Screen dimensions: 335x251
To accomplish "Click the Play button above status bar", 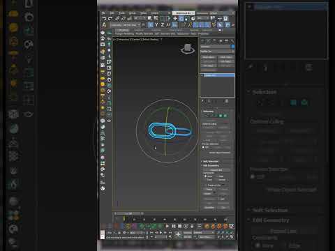I will coord(167,226).
